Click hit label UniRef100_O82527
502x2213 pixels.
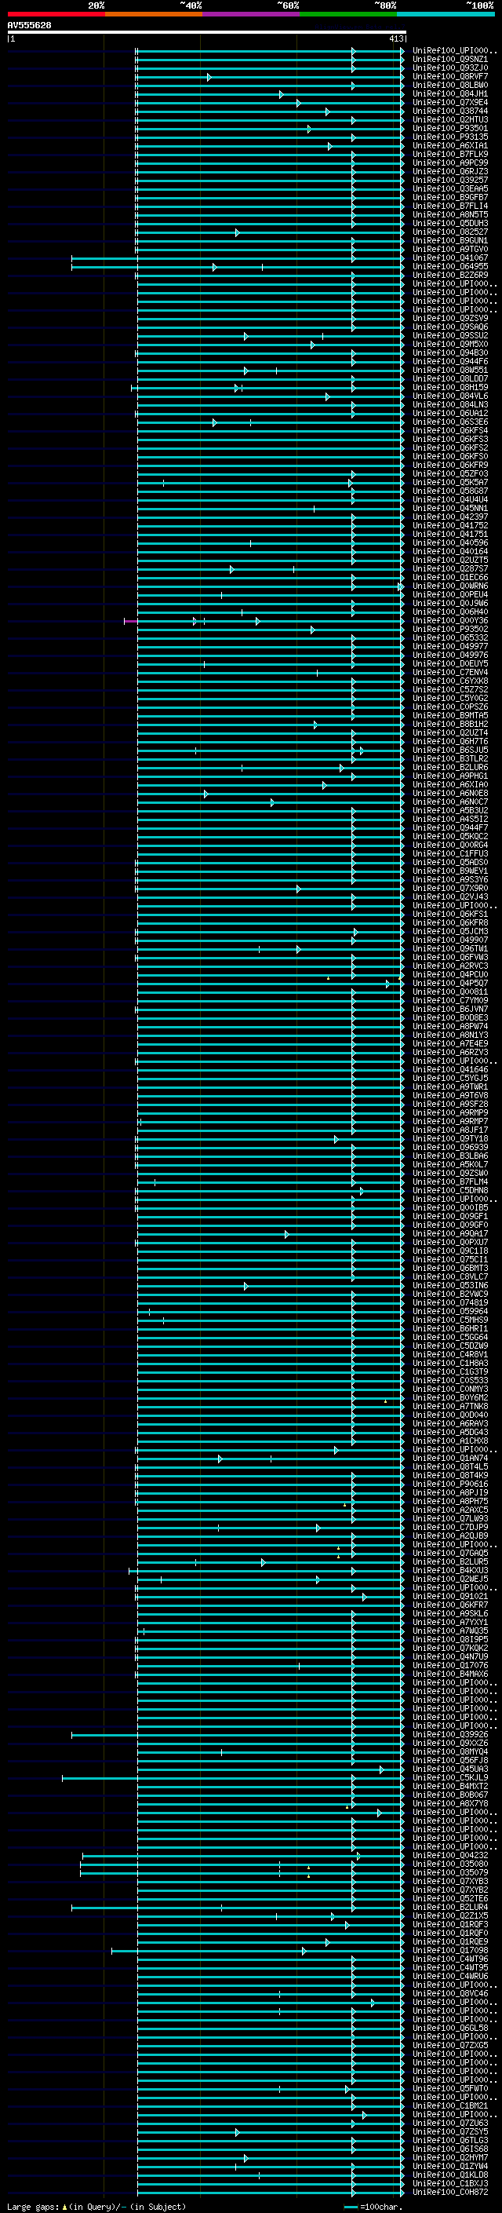coord(450,232)
